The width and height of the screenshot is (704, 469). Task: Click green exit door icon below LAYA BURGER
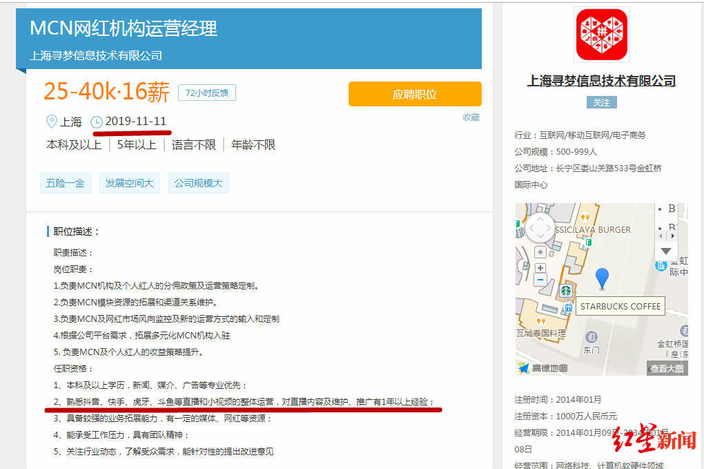click(588, 242)
